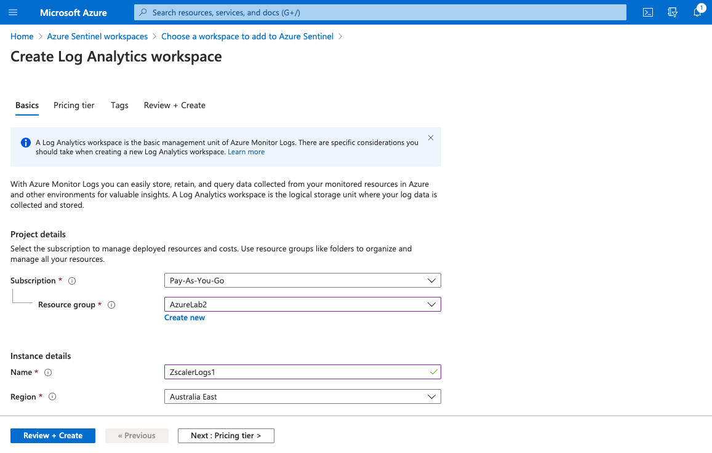Image resolution: width=712 pixels, height=453 pixels.
Task: Switch to the Pricing tier tab
Action: click(74, 106)
